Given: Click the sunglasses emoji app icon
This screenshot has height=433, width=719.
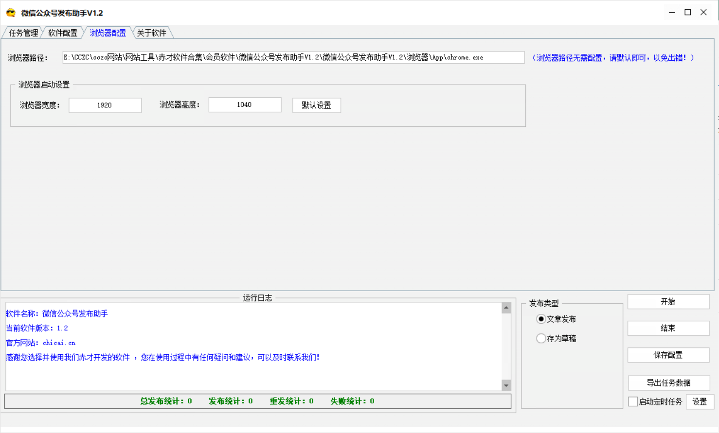Looking at the screenshot, I should click(x=11, y=13).
